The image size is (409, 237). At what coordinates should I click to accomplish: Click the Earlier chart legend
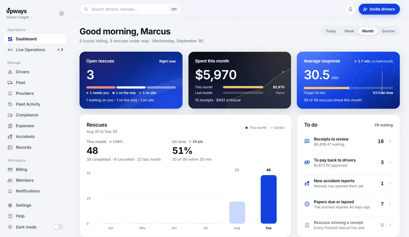click(x=277, y=128)
